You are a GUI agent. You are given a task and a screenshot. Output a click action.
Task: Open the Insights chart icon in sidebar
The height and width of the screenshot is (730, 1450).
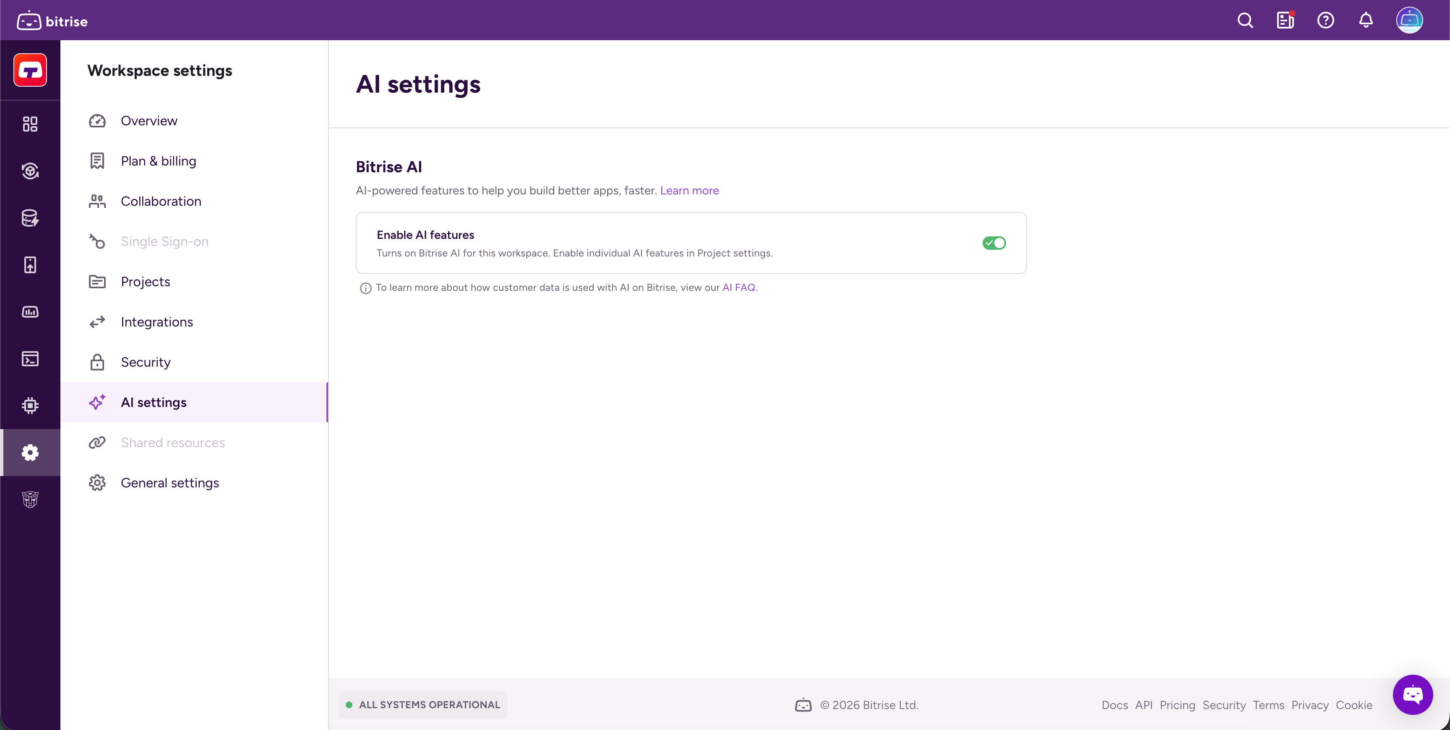30,312
